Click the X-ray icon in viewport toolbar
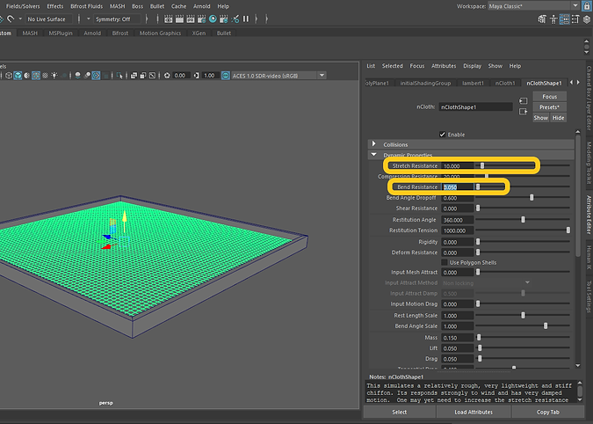This screenshot has width=593, height=424. [x=134, y=76]
